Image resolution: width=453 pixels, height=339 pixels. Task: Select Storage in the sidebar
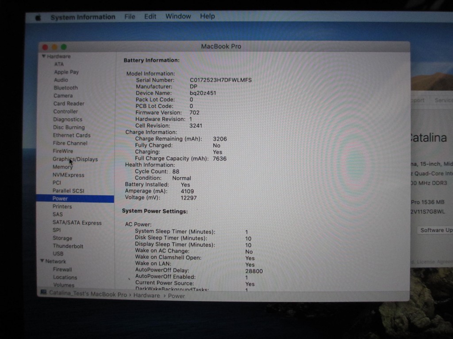(x=62, y=238)
